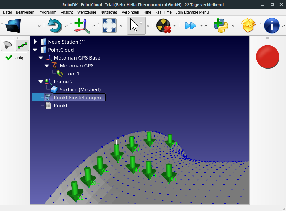Collapse the Motoman GP8 Base node
Screen dimensions: 286x211
[41, 58]
